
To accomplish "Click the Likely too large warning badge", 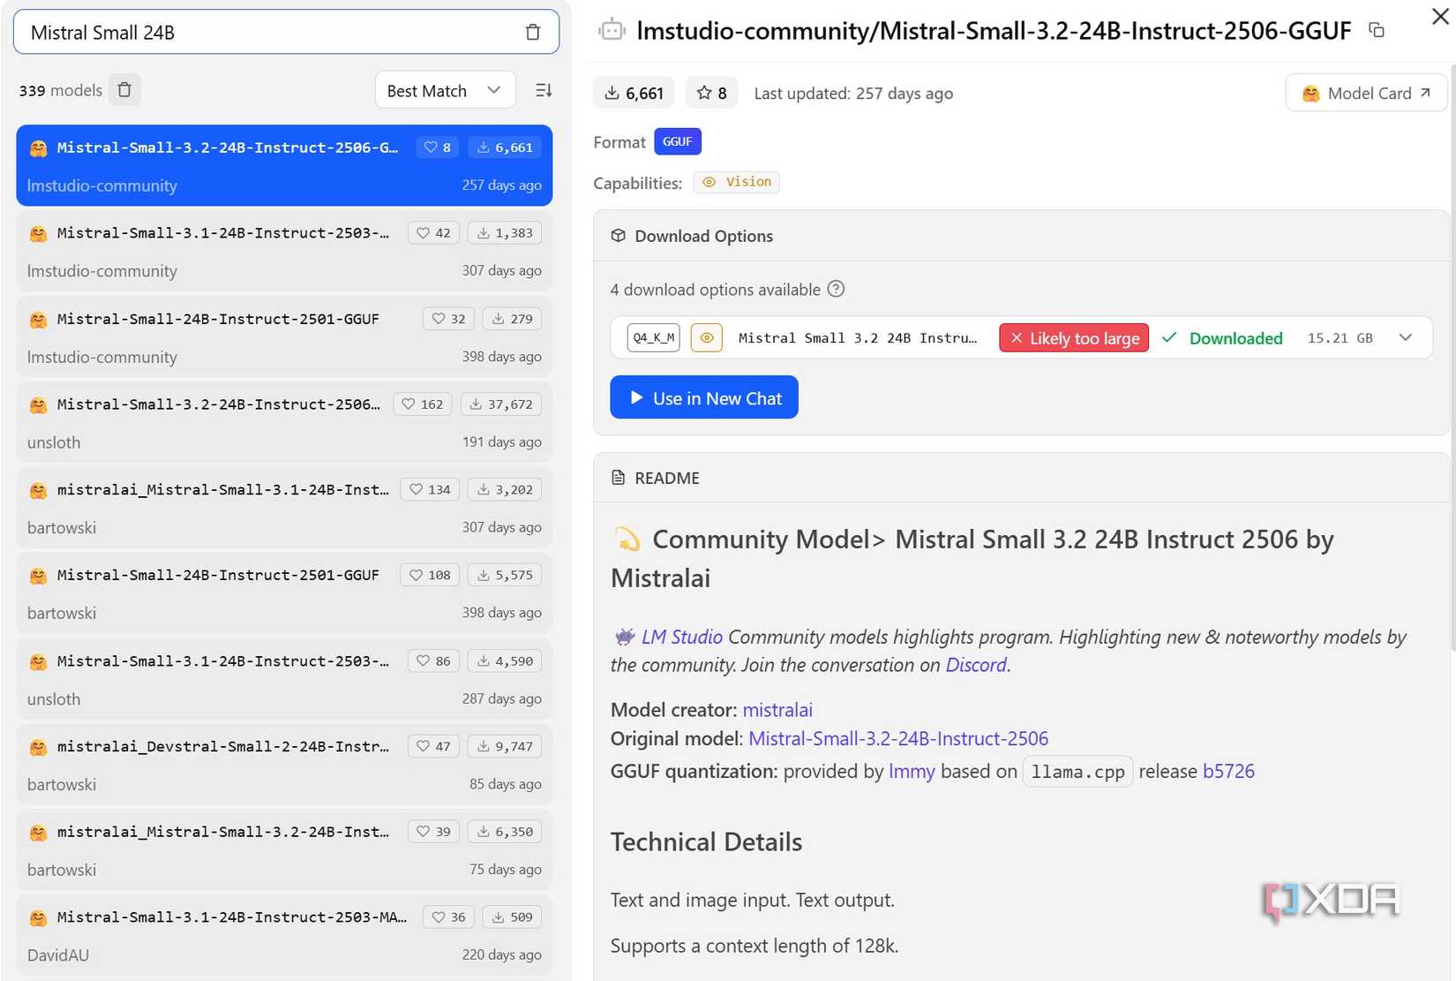I will pyautogui.click(x=1074, y=338).
